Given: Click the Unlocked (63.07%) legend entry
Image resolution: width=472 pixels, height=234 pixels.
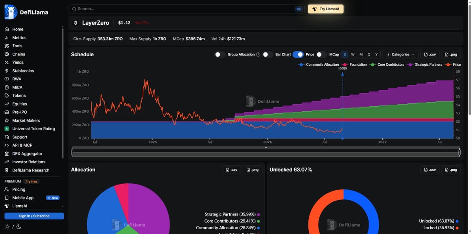Looking at the screenshot, I should click(439, 221).
